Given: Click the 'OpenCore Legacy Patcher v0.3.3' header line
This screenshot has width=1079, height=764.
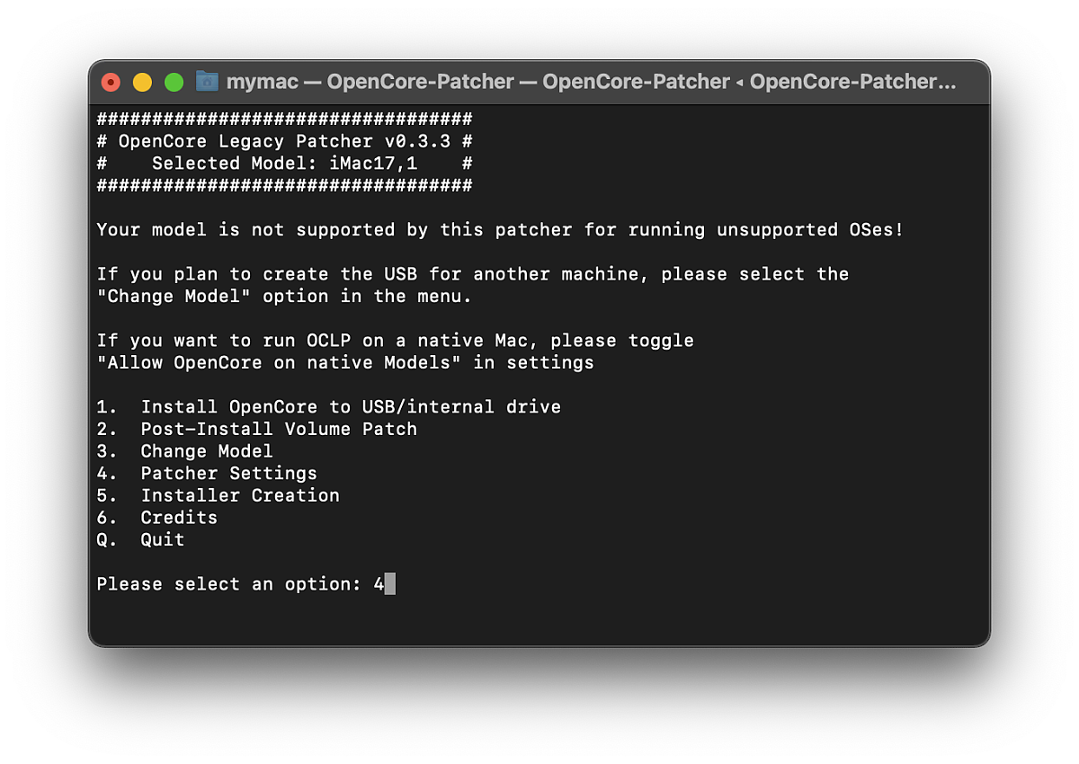Looking at the screenshot, I should 284,141.
